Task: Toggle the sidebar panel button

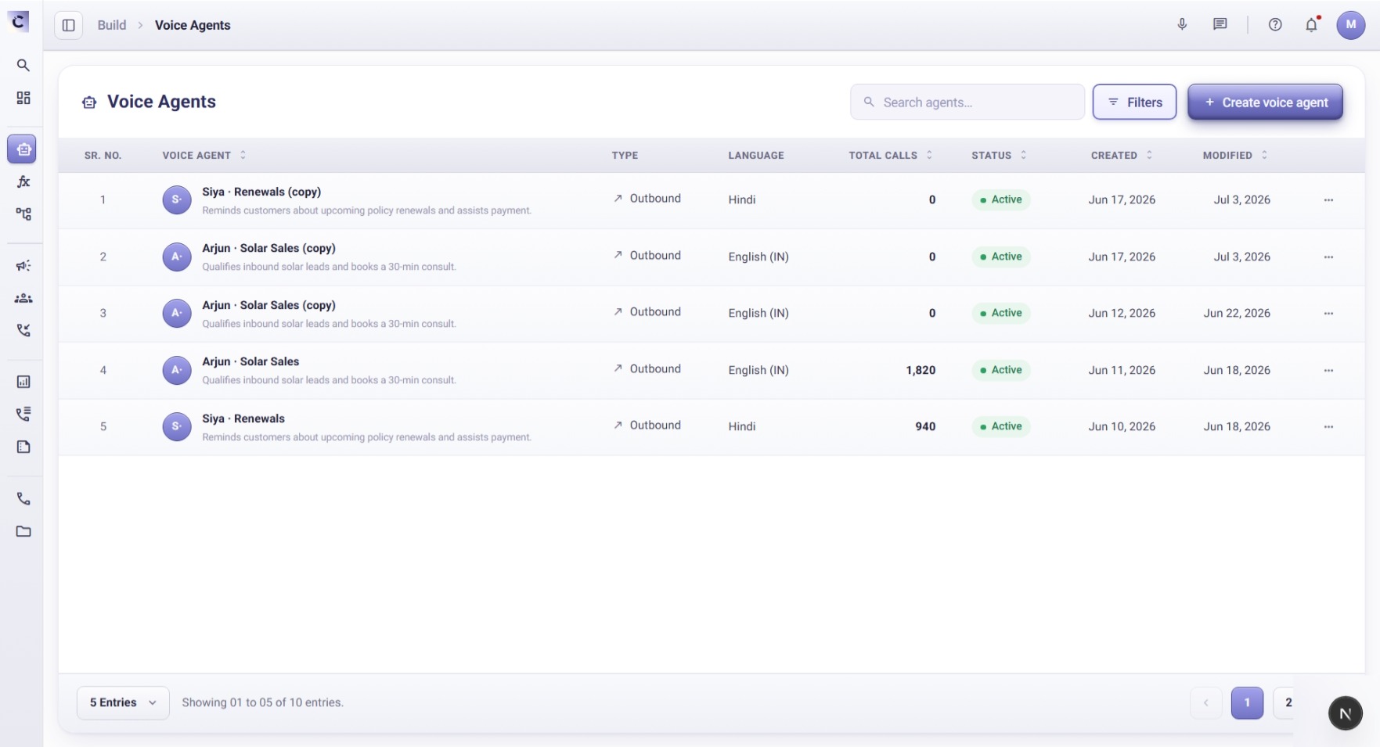Action: (68, 25)
